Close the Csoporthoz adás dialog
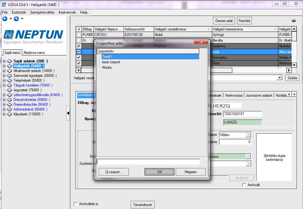The height and width of the screenshot is (209, 303). [201, 42]
